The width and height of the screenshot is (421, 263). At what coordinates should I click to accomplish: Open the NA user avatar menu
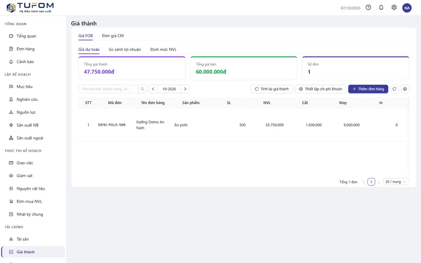click(407, 8)
